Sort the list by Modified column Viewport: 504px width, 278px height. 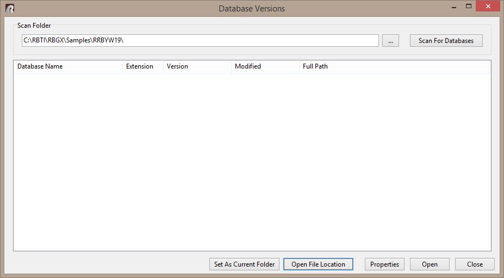coord(265,66)
